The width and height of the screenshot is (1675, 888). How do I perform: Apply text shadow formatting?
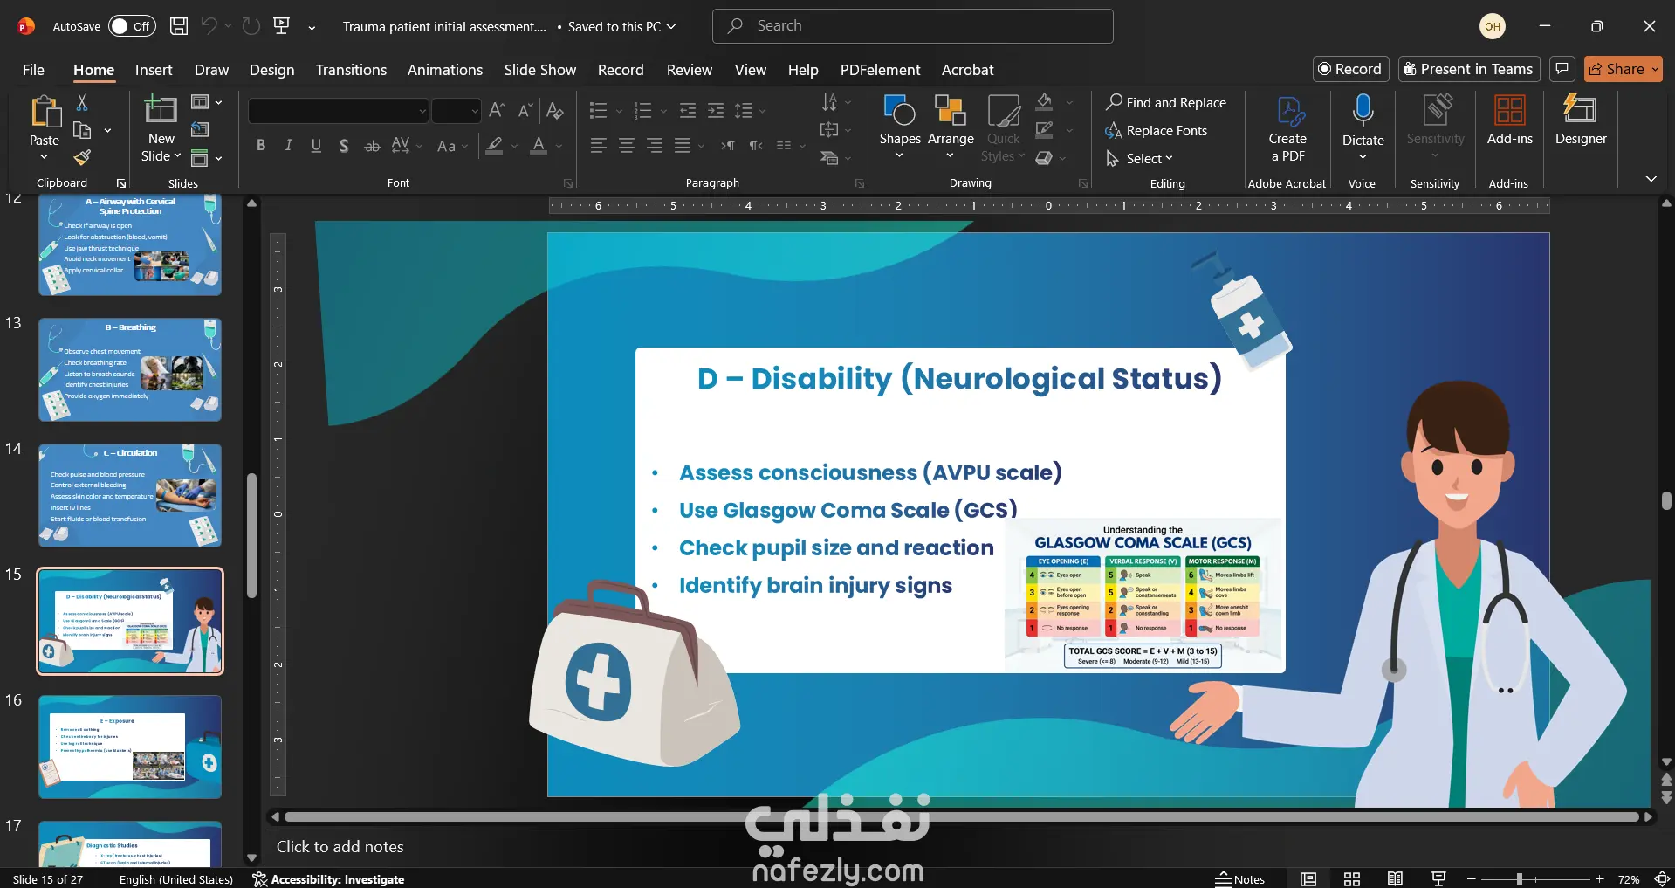pyautogui.click(x=344, y=146)
